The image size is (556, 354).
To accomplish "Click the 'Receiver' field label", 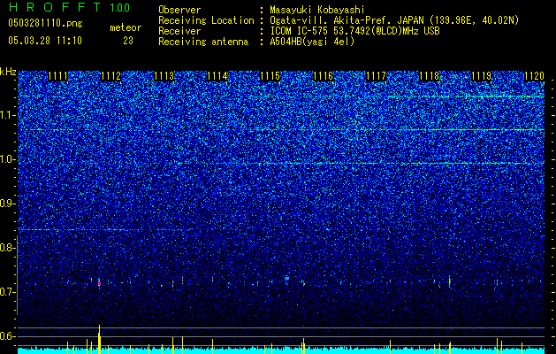I will pyautogui.click(x=179, y=31).
